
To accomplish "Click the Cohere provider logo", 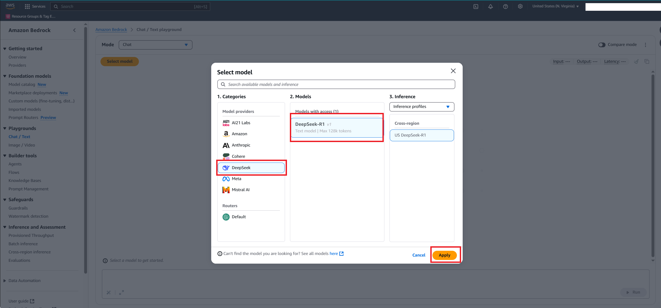I will point(226,156).
